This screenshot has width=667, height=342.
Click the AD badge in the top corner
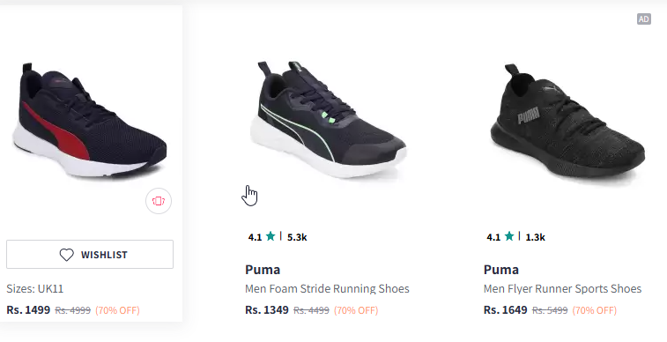(643, 19)
